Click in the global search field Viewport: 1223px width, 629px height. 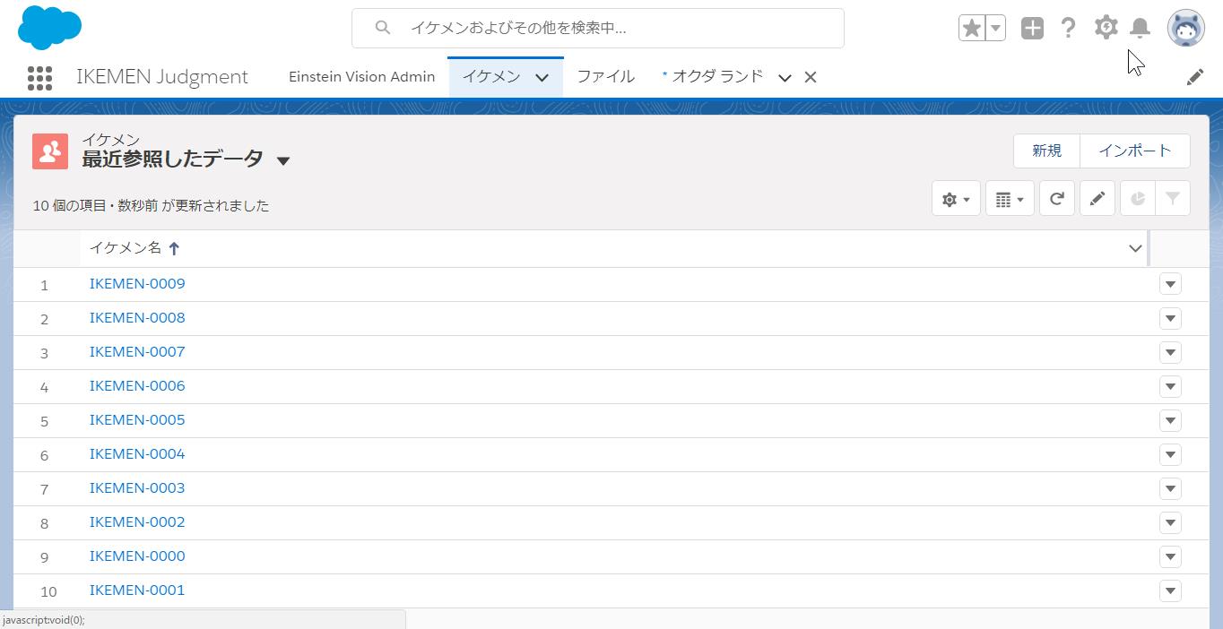598,28
